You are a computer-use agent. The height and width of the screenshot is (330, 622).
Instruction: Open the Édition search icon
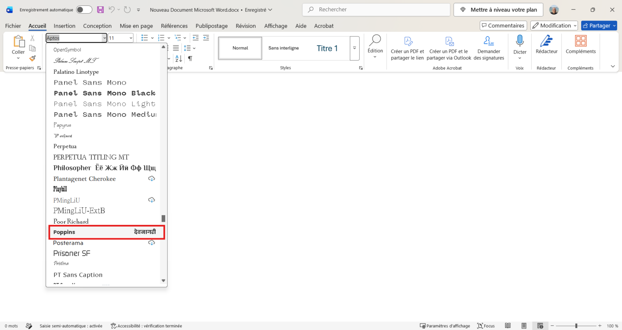(x=375, y=40)
